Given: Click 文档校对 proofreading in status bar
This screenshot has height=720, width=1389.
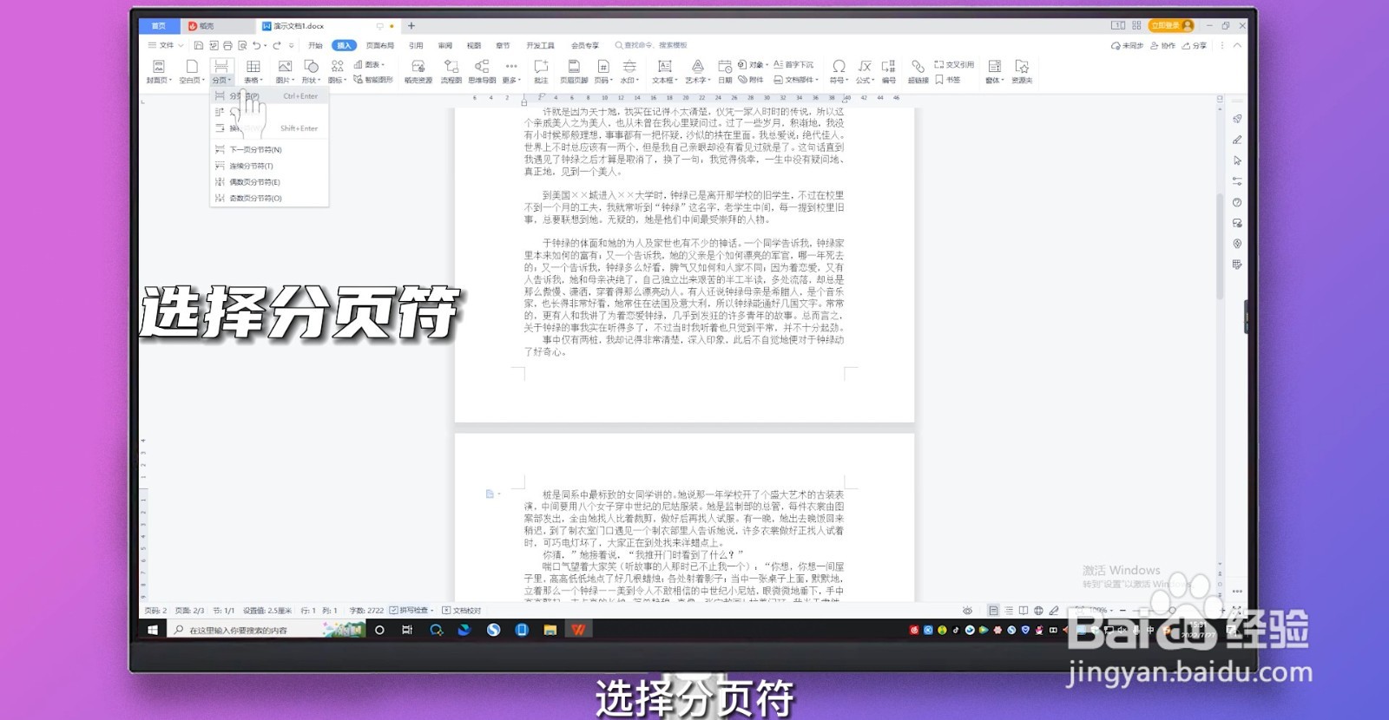Looking at the screenshot, I should 462,611.
